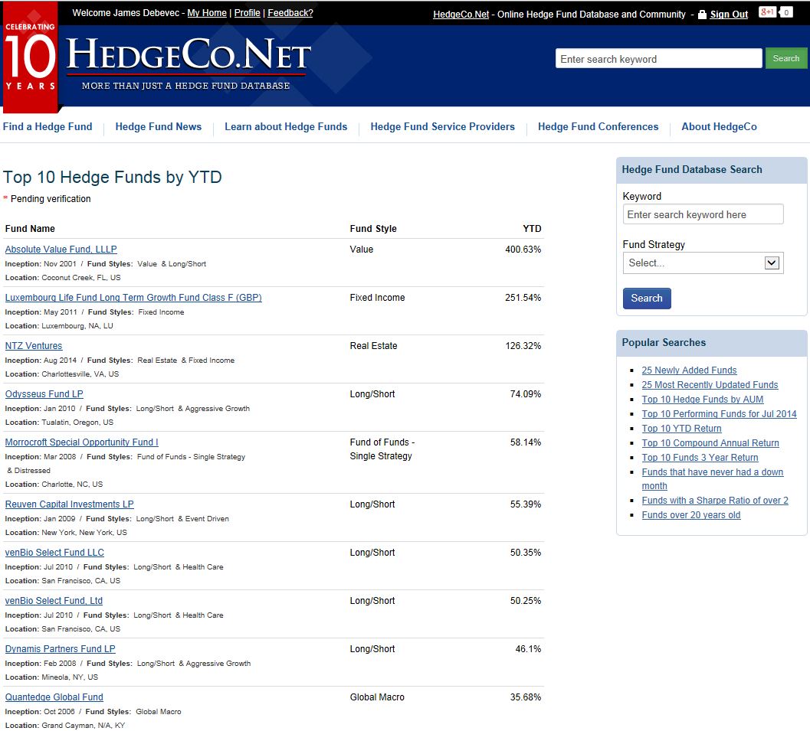Click the Hedge Fund Database Search heading
This screenshot has width=810, height=731.
[692, 170]
